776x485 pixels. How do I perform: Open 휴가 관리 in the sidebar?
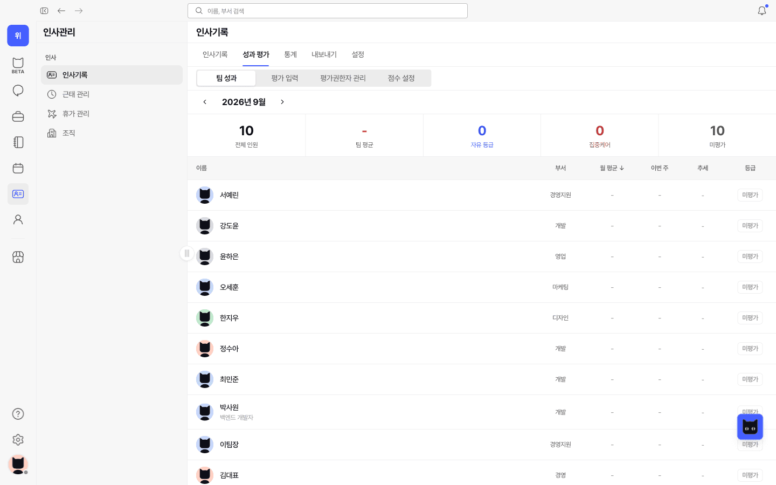click(x=112, y=114)
